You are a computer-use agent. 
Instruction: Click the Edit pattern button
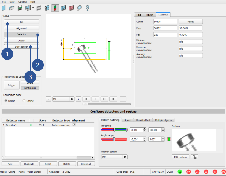[180, 157]
